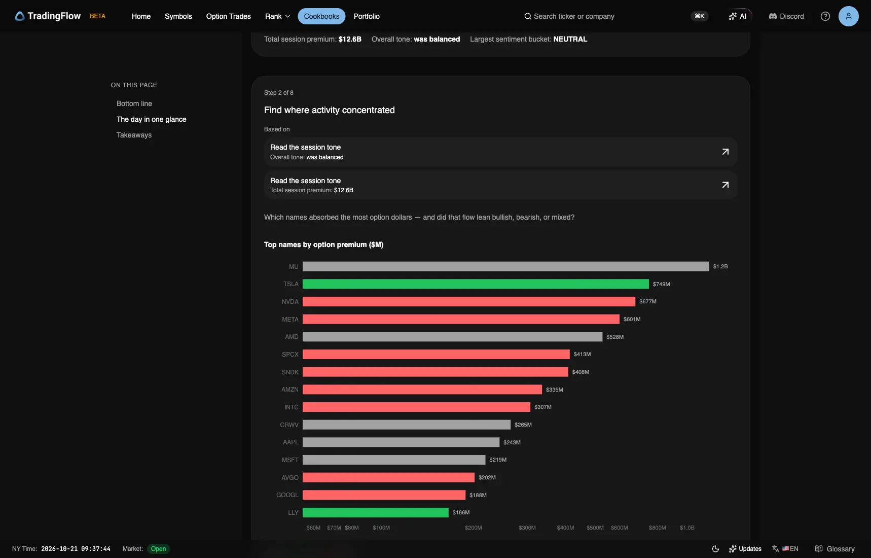The width and height of the screenshot is (871, 558).
Task: Open the Portfolio menu item
Action: tap(367, 16)
